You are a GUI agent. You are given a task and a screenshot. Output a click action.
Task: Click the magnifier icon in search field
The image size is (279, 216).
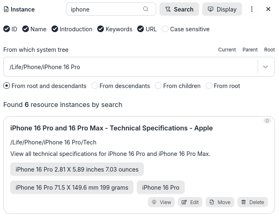click(x=146, y=9)
